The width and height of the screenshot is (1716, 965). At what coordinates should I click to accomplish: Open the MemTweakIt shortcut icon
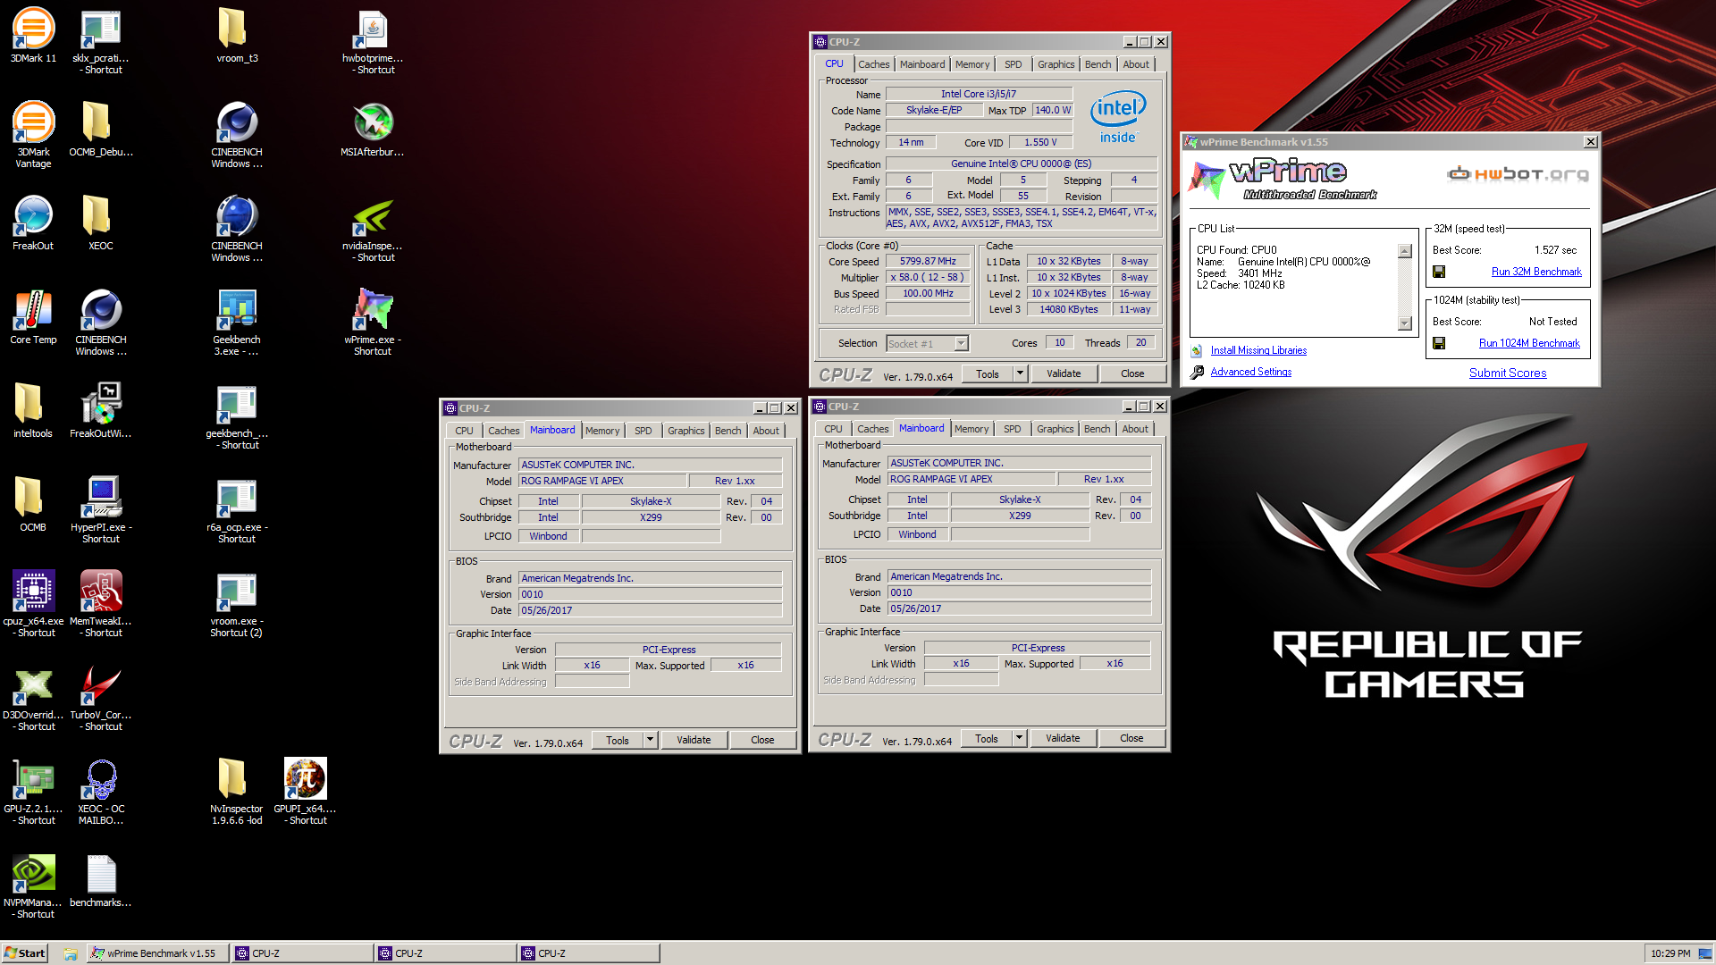(x=101, y=592)
